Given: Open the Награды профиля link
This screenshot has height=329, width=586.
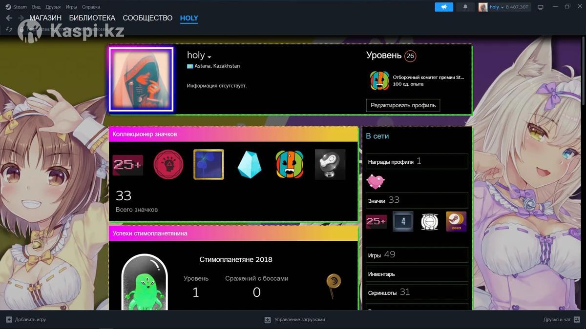Looking at the screenshot, I should [417, 161].
